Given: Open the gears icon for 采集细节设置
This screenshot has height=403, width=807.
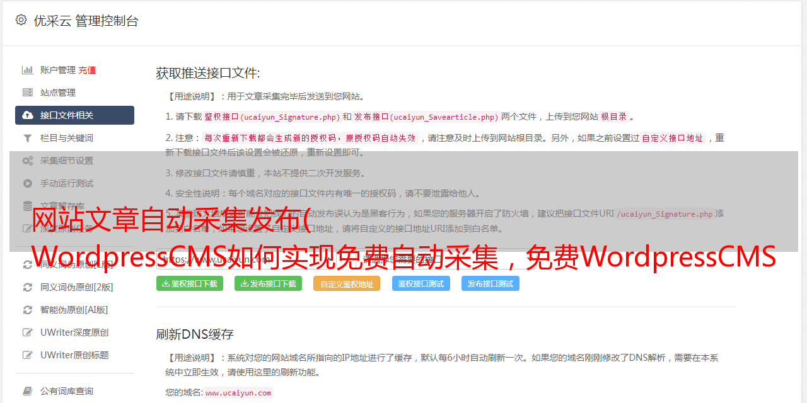Looking at the screenshot, I should coord(28,161).
